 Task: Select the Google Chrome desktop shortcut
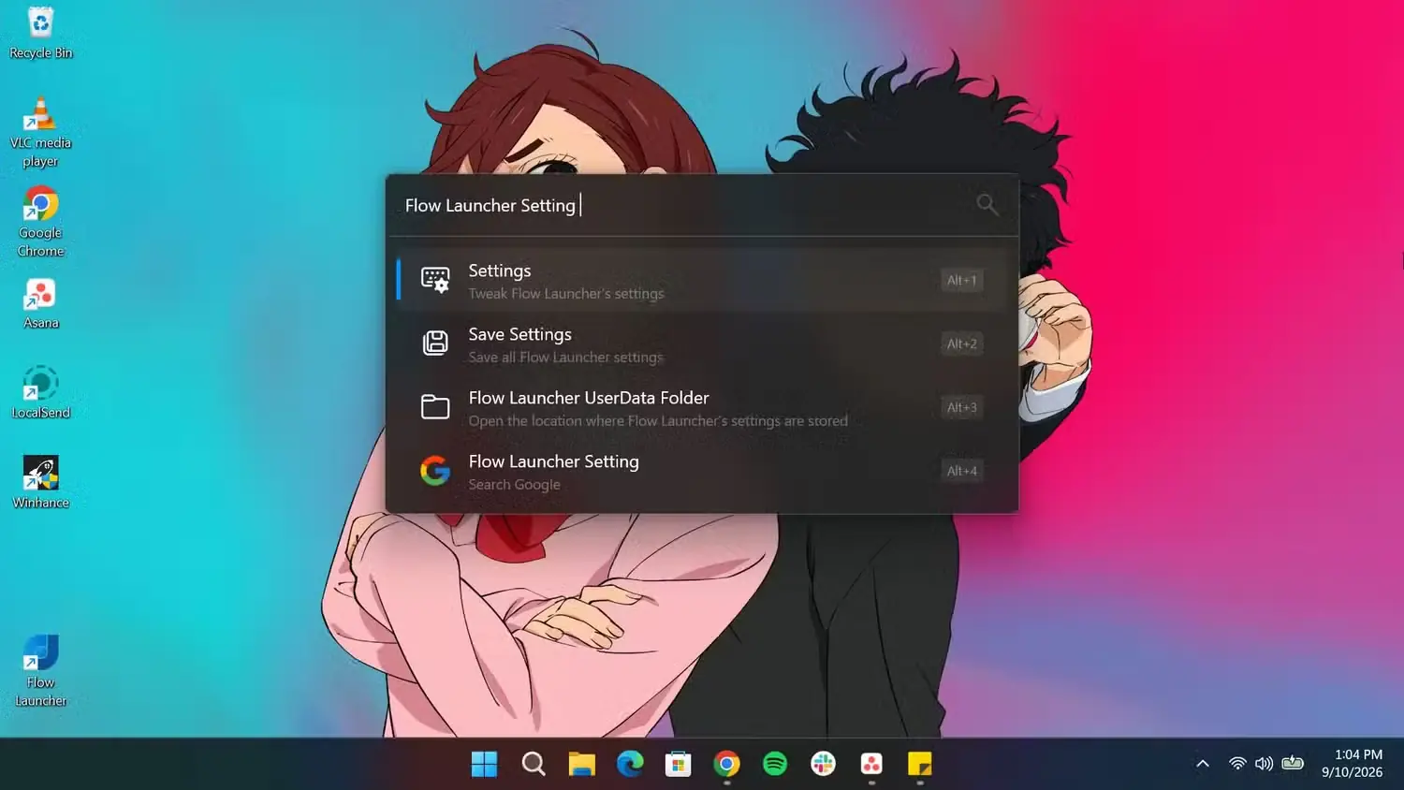[x=40, y=222]
